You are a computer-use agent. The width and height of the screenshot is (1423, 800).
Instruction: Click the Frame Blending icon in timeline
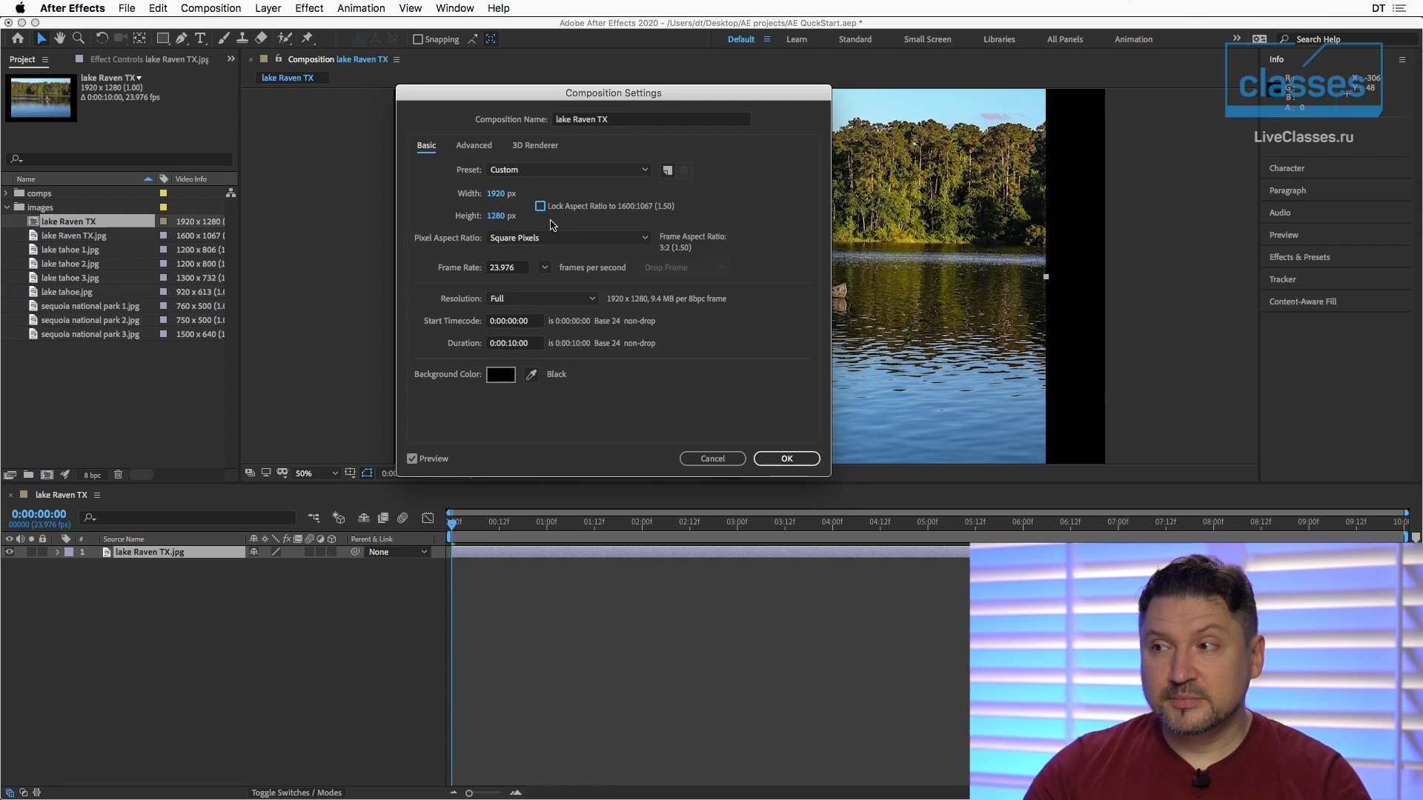click(383, 518)
